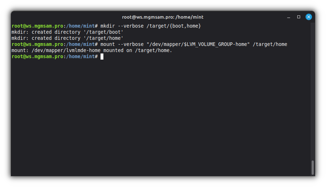The image size is (326, 187).
Task: Click the '/target/home' created directory output
Action: [x=103, y=38]
